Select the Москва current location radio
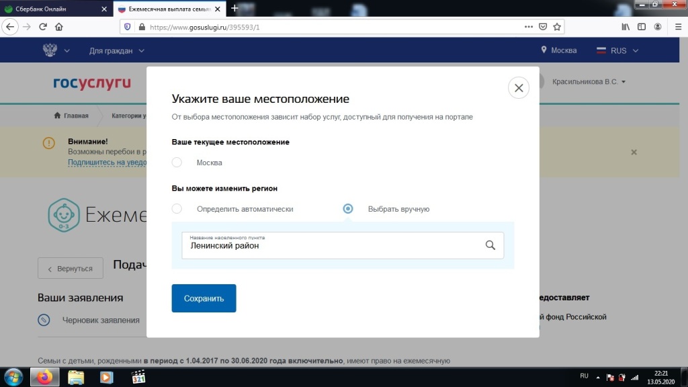The width and height of the screenshot is (688, 387). point(177,162)
